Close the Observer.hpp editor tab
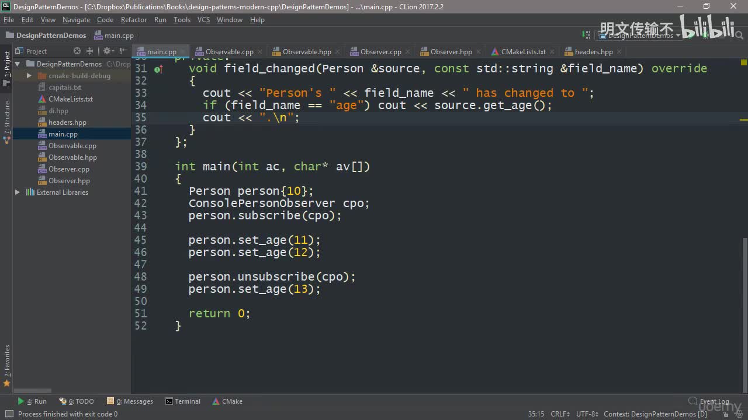The height and width of the screenshot is (420, 748). pos(479,52)
